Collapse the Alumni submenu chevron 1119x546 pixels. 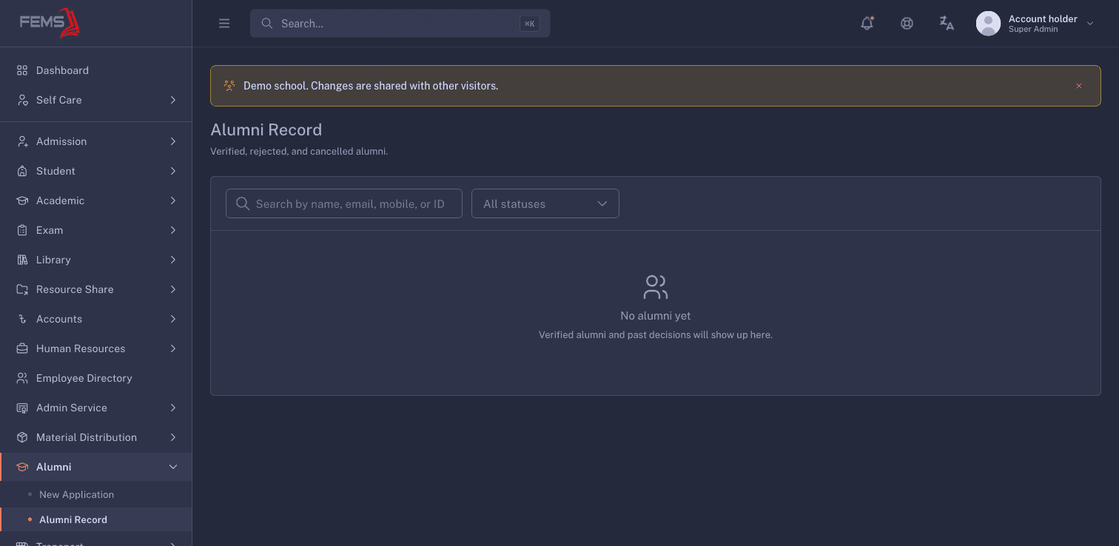point(173,467)
